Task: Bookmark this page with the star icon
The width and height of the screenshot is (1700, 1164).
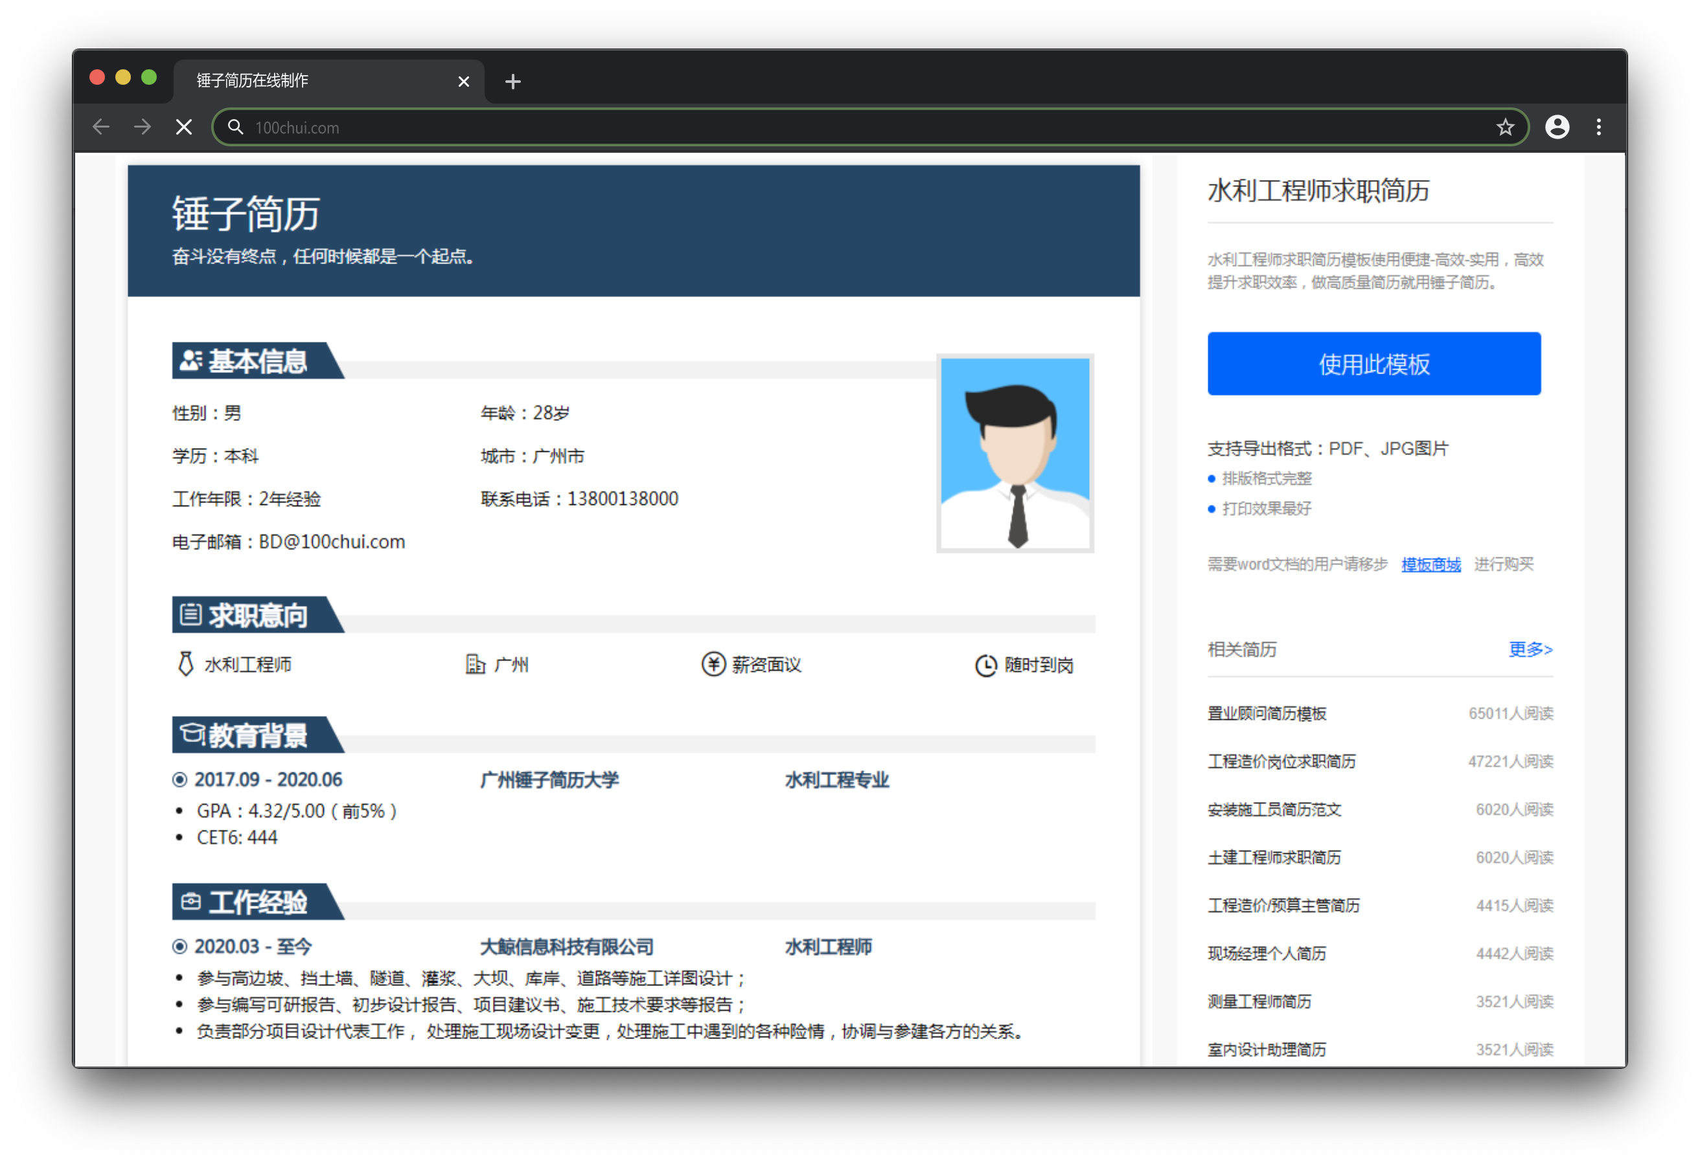Action: tap(1505, 128)
